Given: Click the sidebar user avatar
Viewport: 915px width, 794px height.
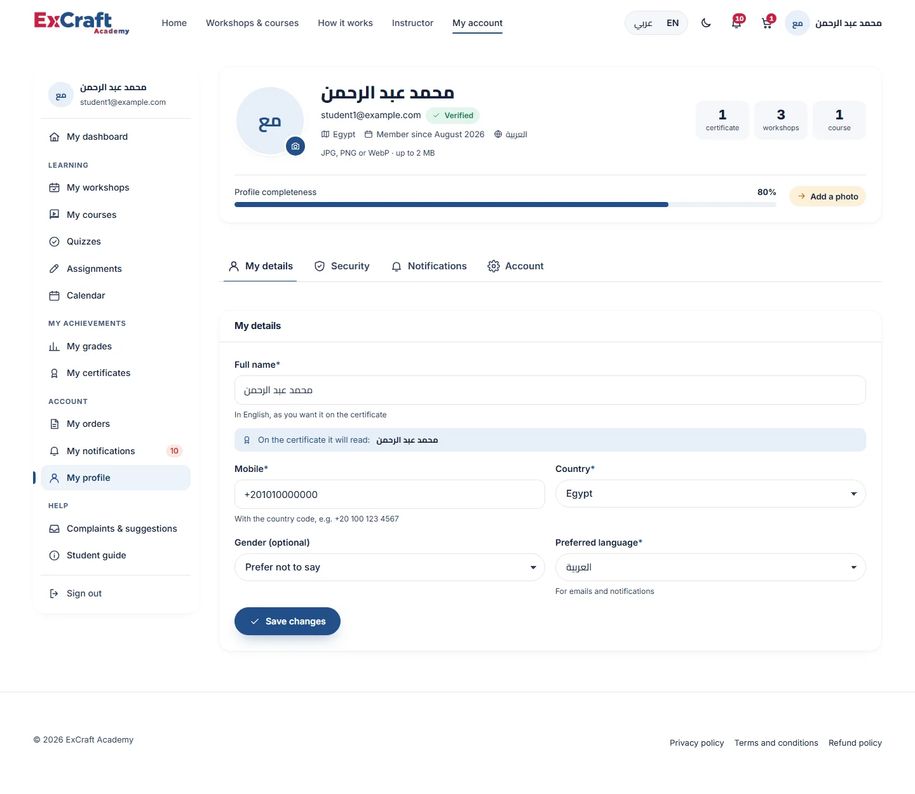Looking at the screenshot, I should click(61, 95).
